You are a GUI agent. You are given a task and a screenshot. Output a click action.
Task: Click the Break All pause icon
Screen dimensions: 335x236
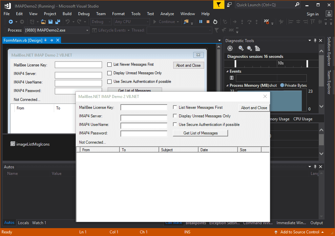(200, 22)
